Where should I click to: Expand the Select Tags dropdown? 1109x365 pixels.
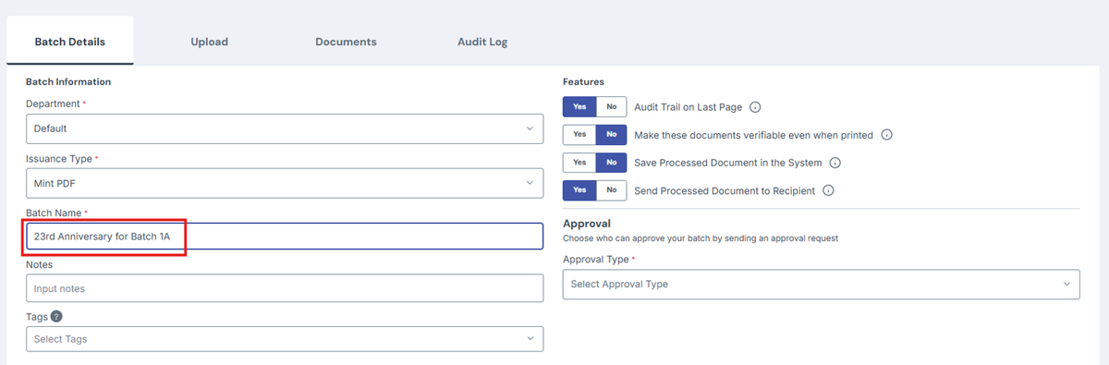tap(285, 339)
